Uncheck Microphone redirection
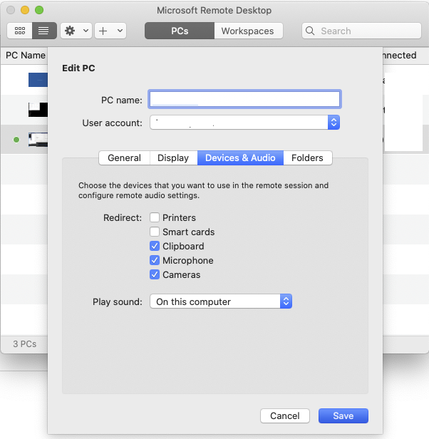 (x=155, y=260)
